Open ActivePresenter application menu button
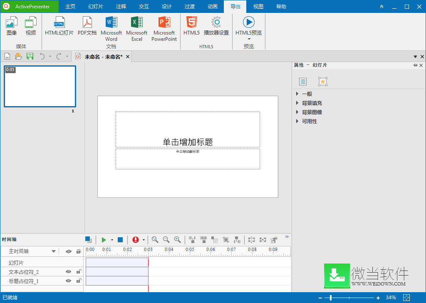This screenshot has height=303, width=426. 30,7
